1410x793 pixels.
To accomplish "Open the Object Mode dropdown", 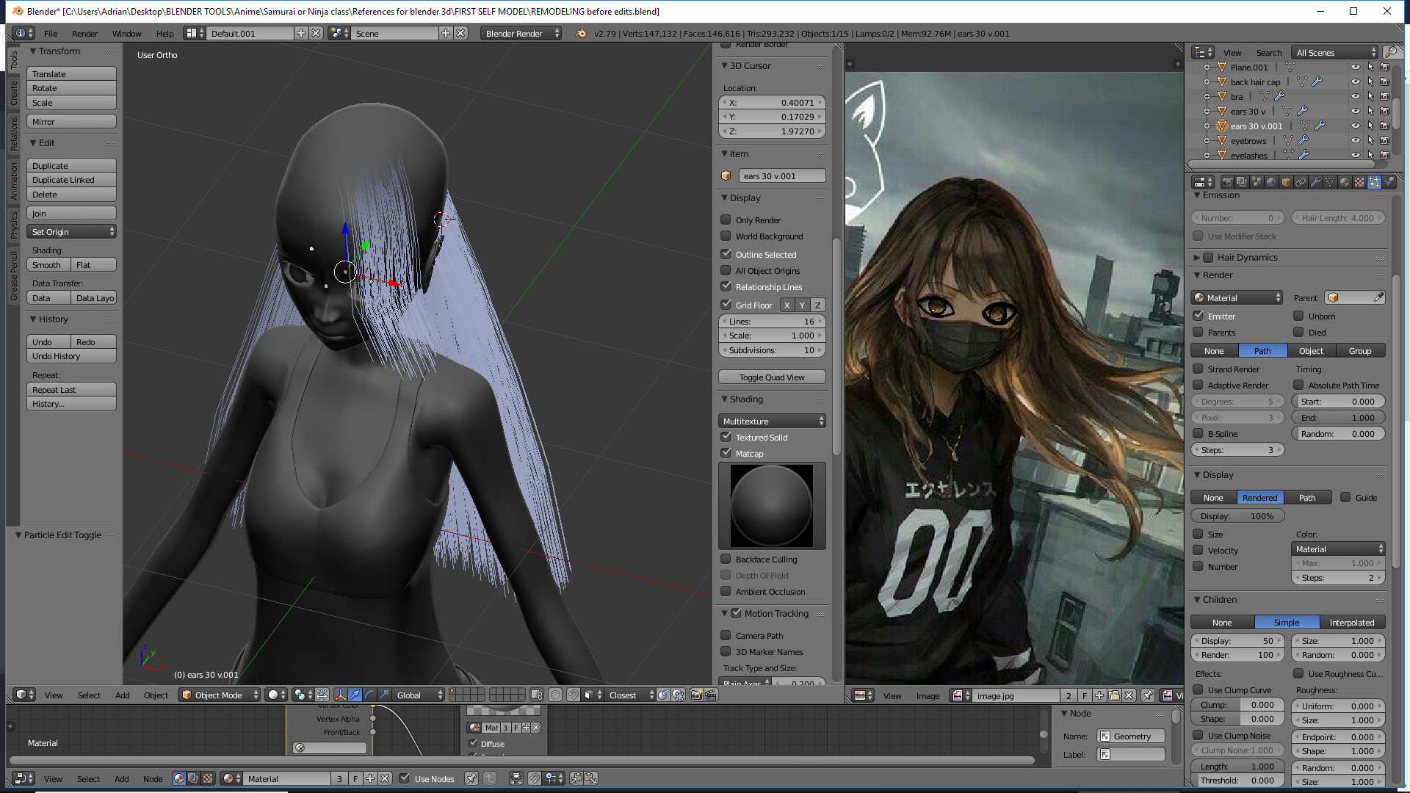I will click(220, 695).
